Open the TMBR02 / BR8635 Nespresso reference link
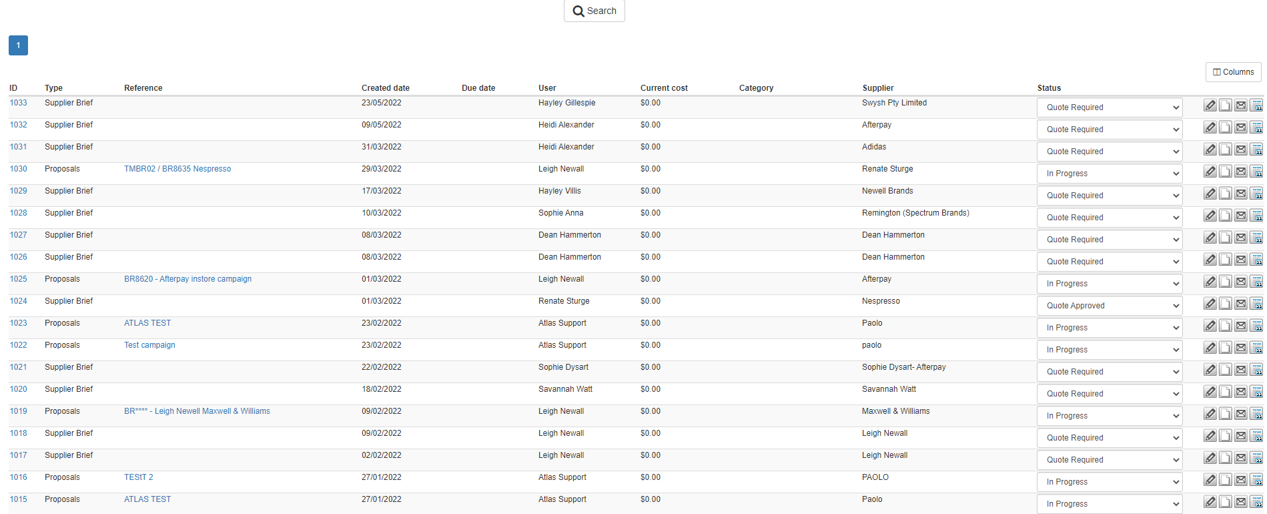This screenshot has height=514, width=1267. tap(177, 169)
